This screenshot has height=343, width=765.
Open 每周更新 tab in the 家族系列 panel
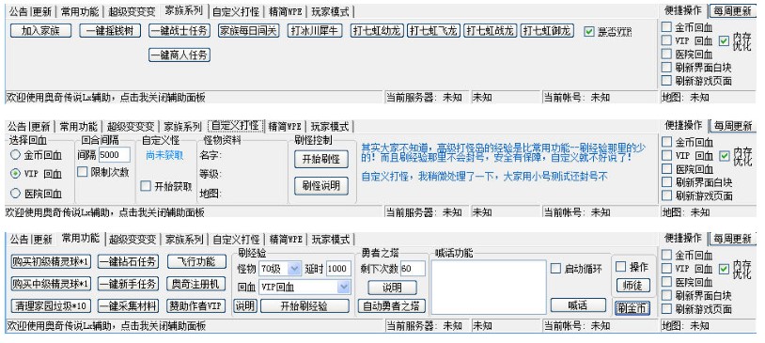coord(732,11)
